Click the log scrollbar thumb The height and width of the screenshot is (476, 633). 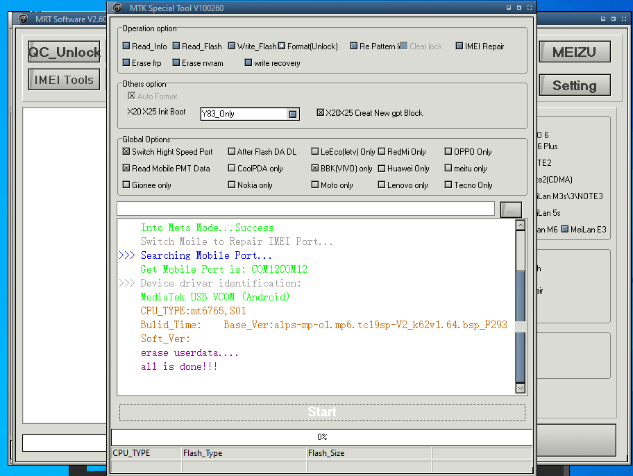521,326
